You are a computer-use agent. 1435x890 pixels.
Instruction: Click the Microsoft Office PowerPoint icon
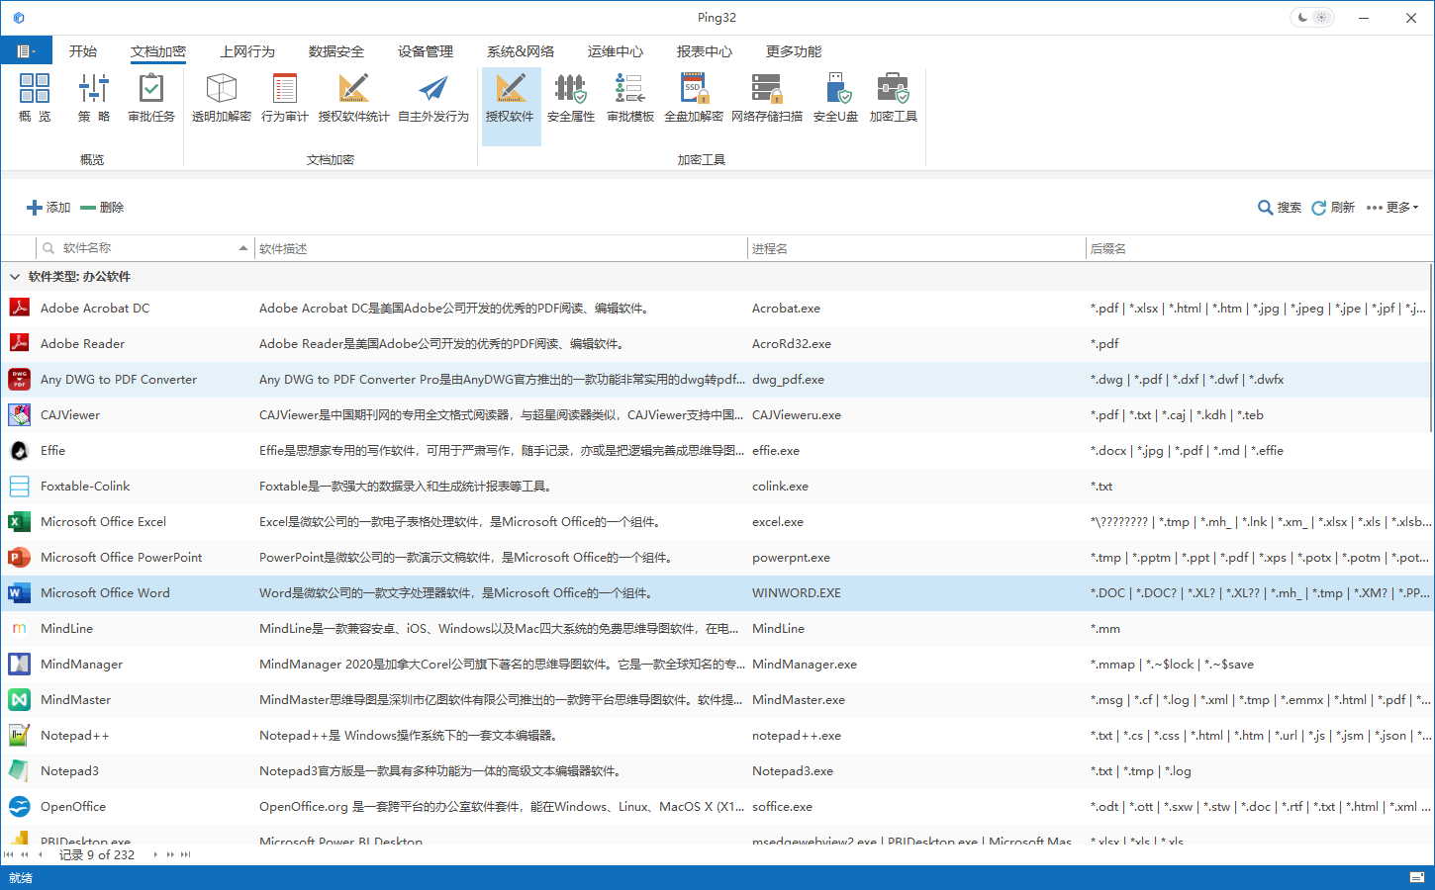pos(19,557)
